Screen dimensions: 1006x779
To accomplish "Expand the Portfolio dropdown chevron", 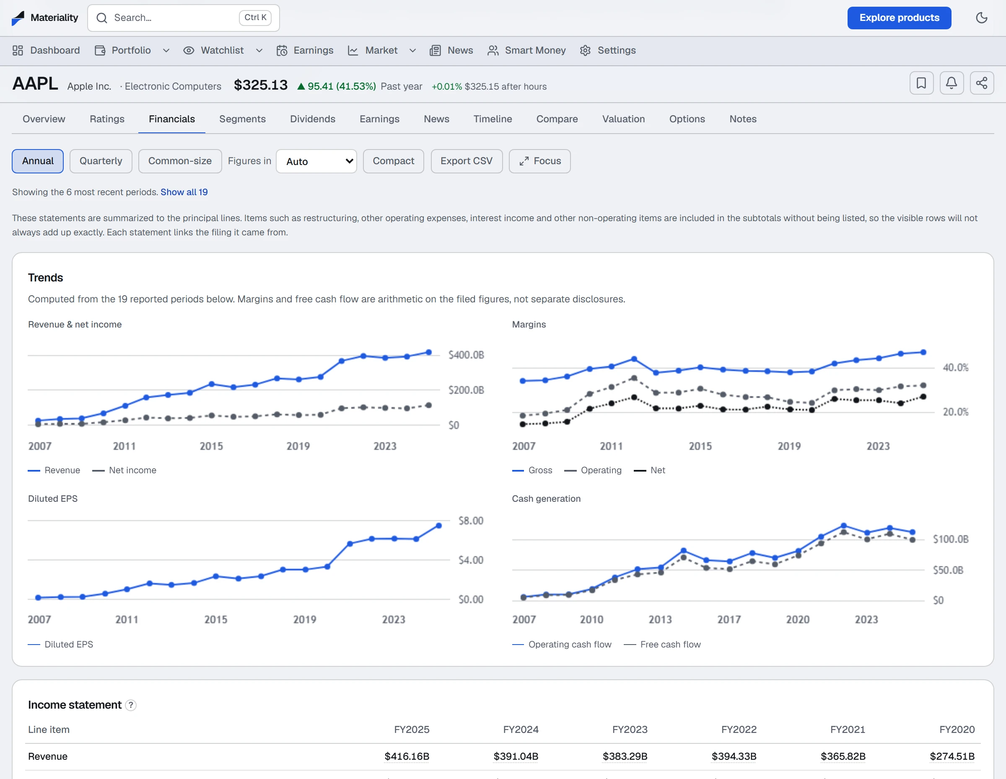I will click(x=166, y=50).
